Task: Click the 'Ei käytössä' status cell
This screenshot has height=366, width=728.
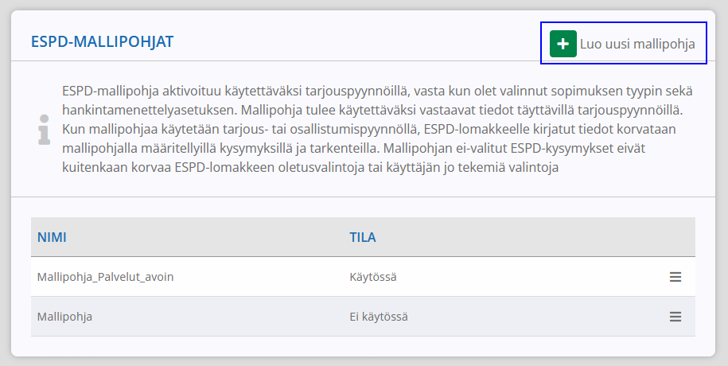Action: 379,317
